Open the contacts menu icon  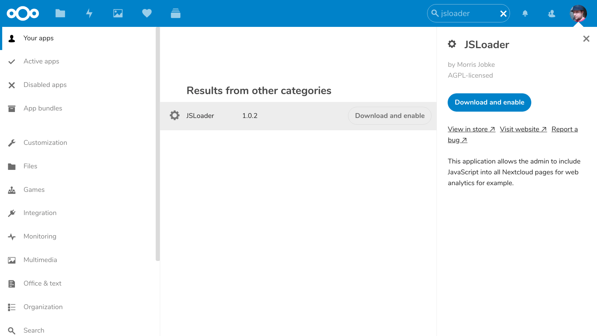(x=551, y=13)
